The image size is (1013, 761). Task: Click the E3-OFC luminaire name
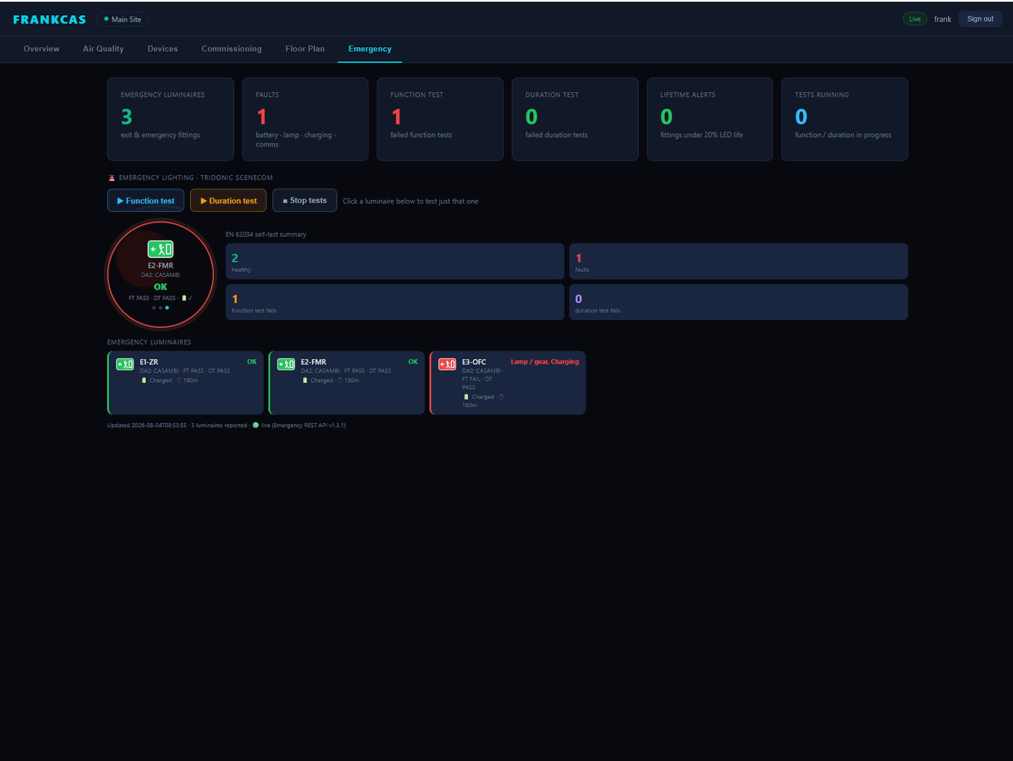pos(474,362)
